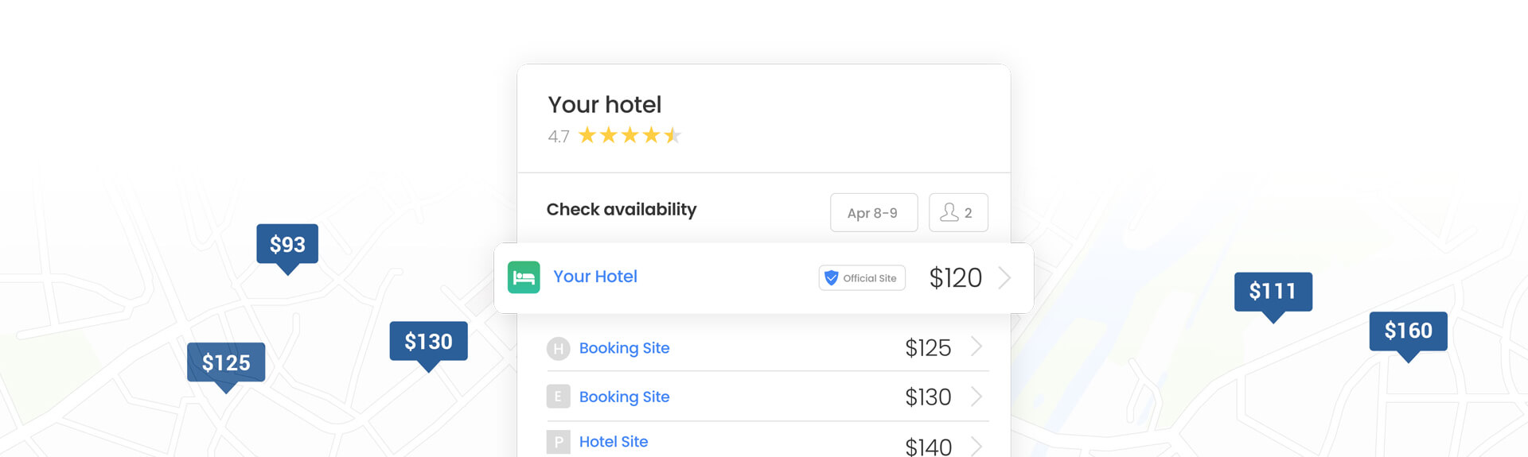Click the gray H booking site icon
Image resolution: width=1528 pixels, height=457 pixels.
558,348
